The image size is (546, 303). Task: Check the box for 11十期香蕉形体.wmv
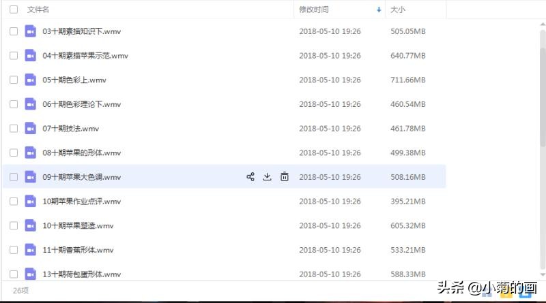coord(14,250)
